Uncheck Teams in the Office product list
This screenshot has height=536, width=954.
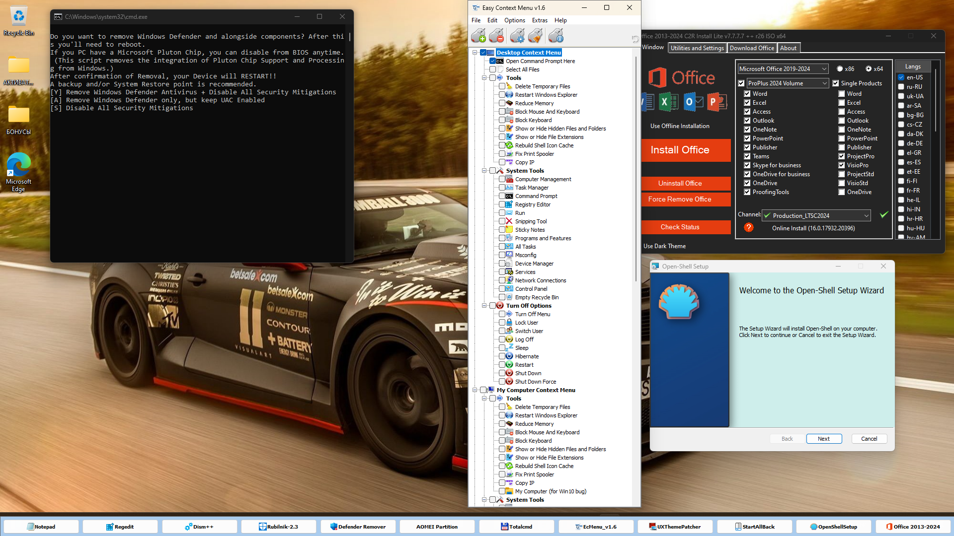click(747, 156)
